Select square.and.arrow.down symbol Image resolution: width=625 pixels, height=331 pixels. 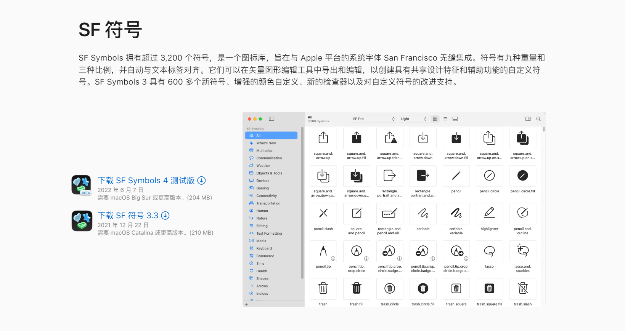(423, 138)
